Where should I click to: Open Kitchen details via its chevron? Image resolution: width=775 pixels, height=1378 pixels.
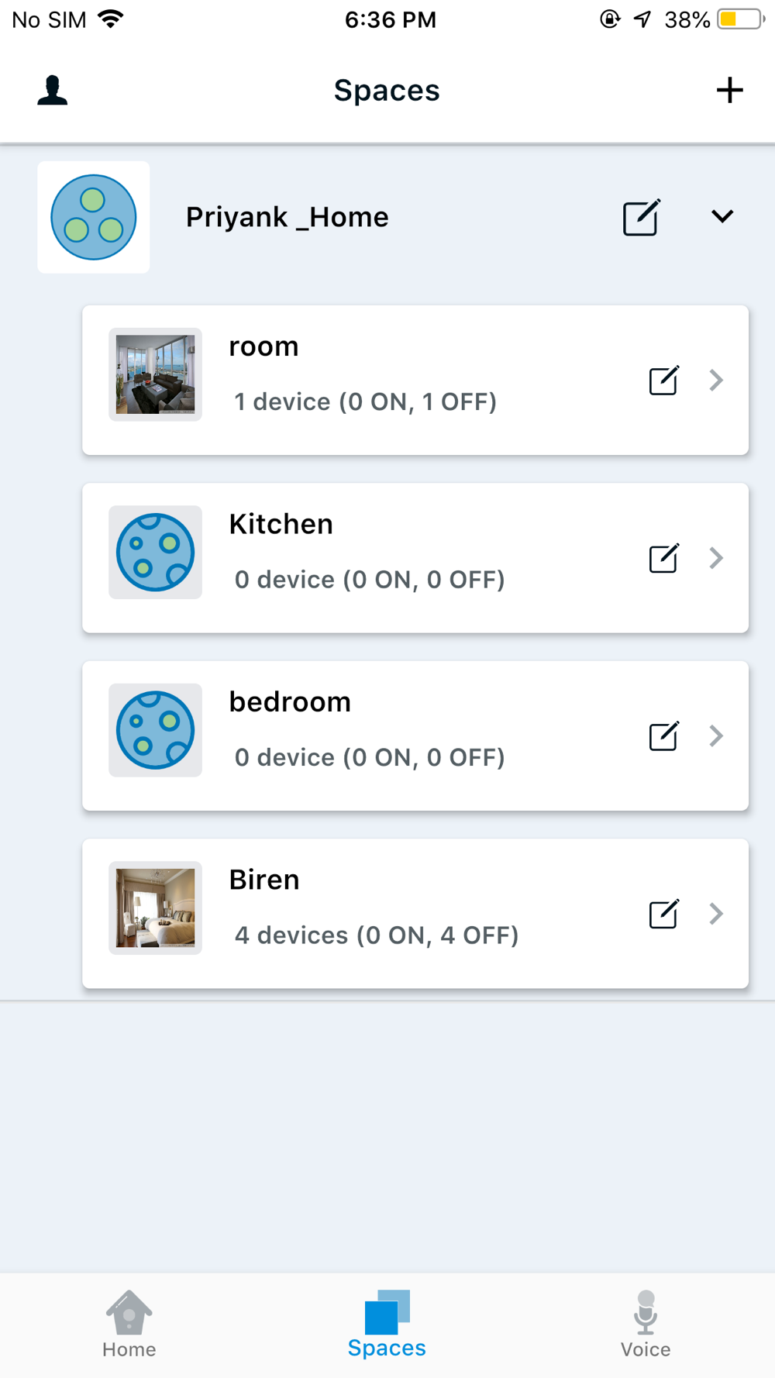coord(716,558)
